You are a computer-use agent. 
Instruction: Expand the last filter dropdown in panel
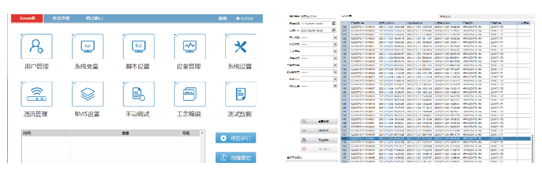tap(335, 86)
